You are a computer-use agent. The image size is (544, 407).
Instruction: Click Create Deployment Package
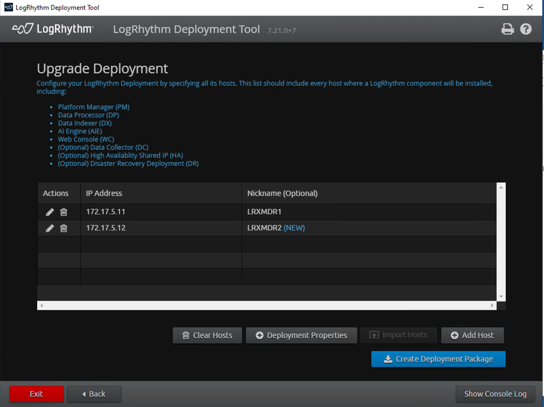(x=438, y=359)
